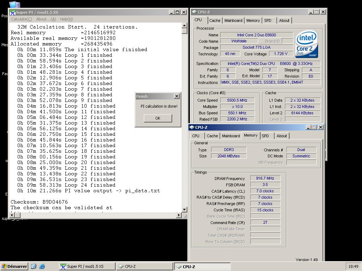Click the Instructions field listing MMX, SSE
362x271 pixels.
[x=270, y=82]
